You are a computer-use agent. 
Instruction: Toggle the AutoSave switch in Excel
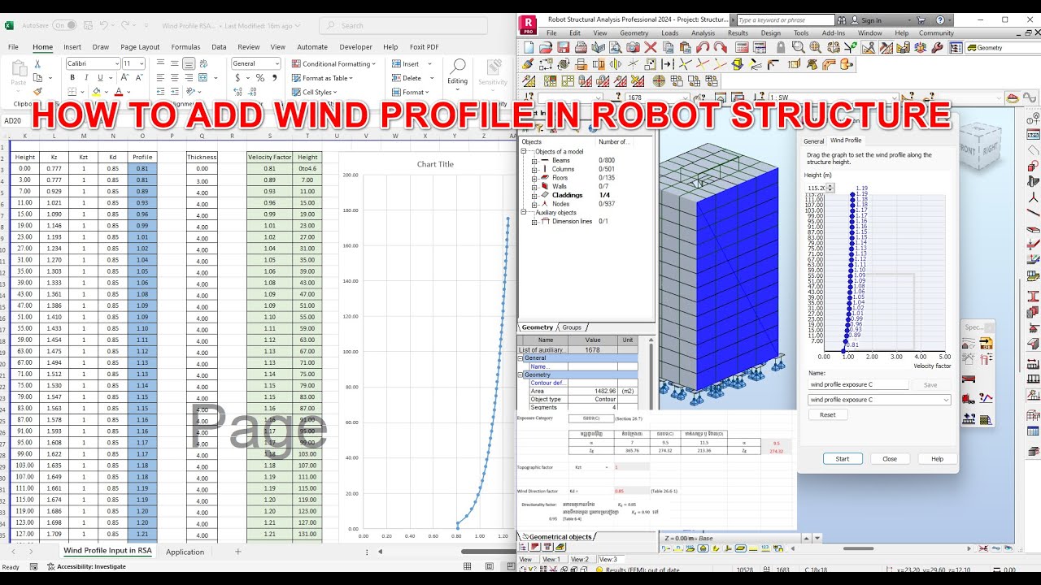click(x=64, y=25)
